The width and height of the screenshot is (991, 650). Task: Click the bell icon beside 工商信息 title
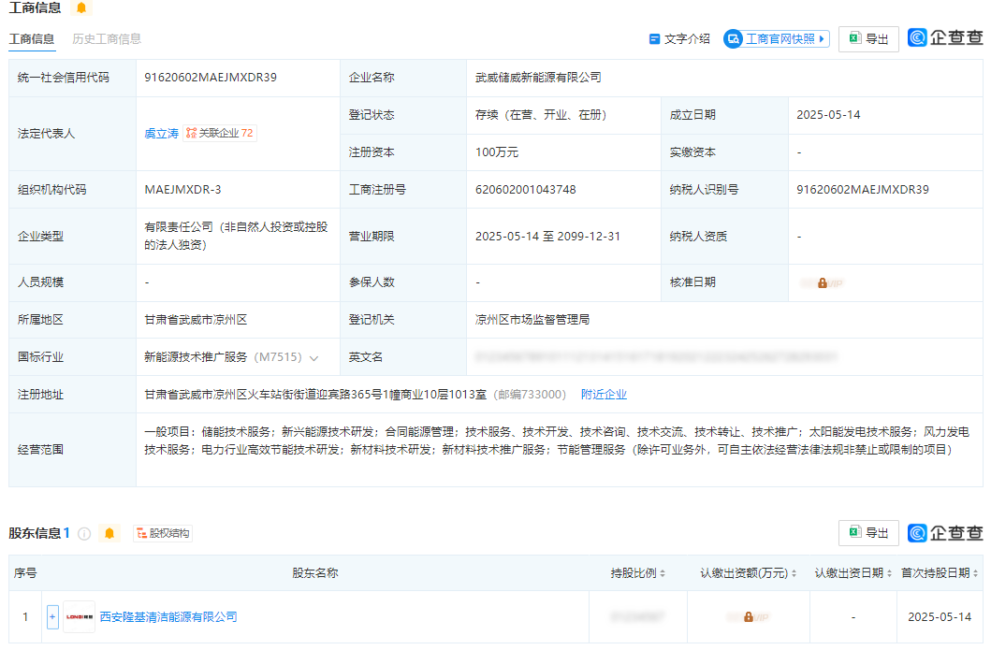(x=80, y=7)
